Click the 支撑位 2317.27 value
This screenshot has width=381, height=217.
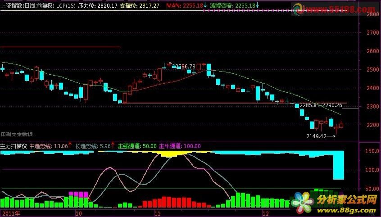pyautogui.click(x=140, y=5)
